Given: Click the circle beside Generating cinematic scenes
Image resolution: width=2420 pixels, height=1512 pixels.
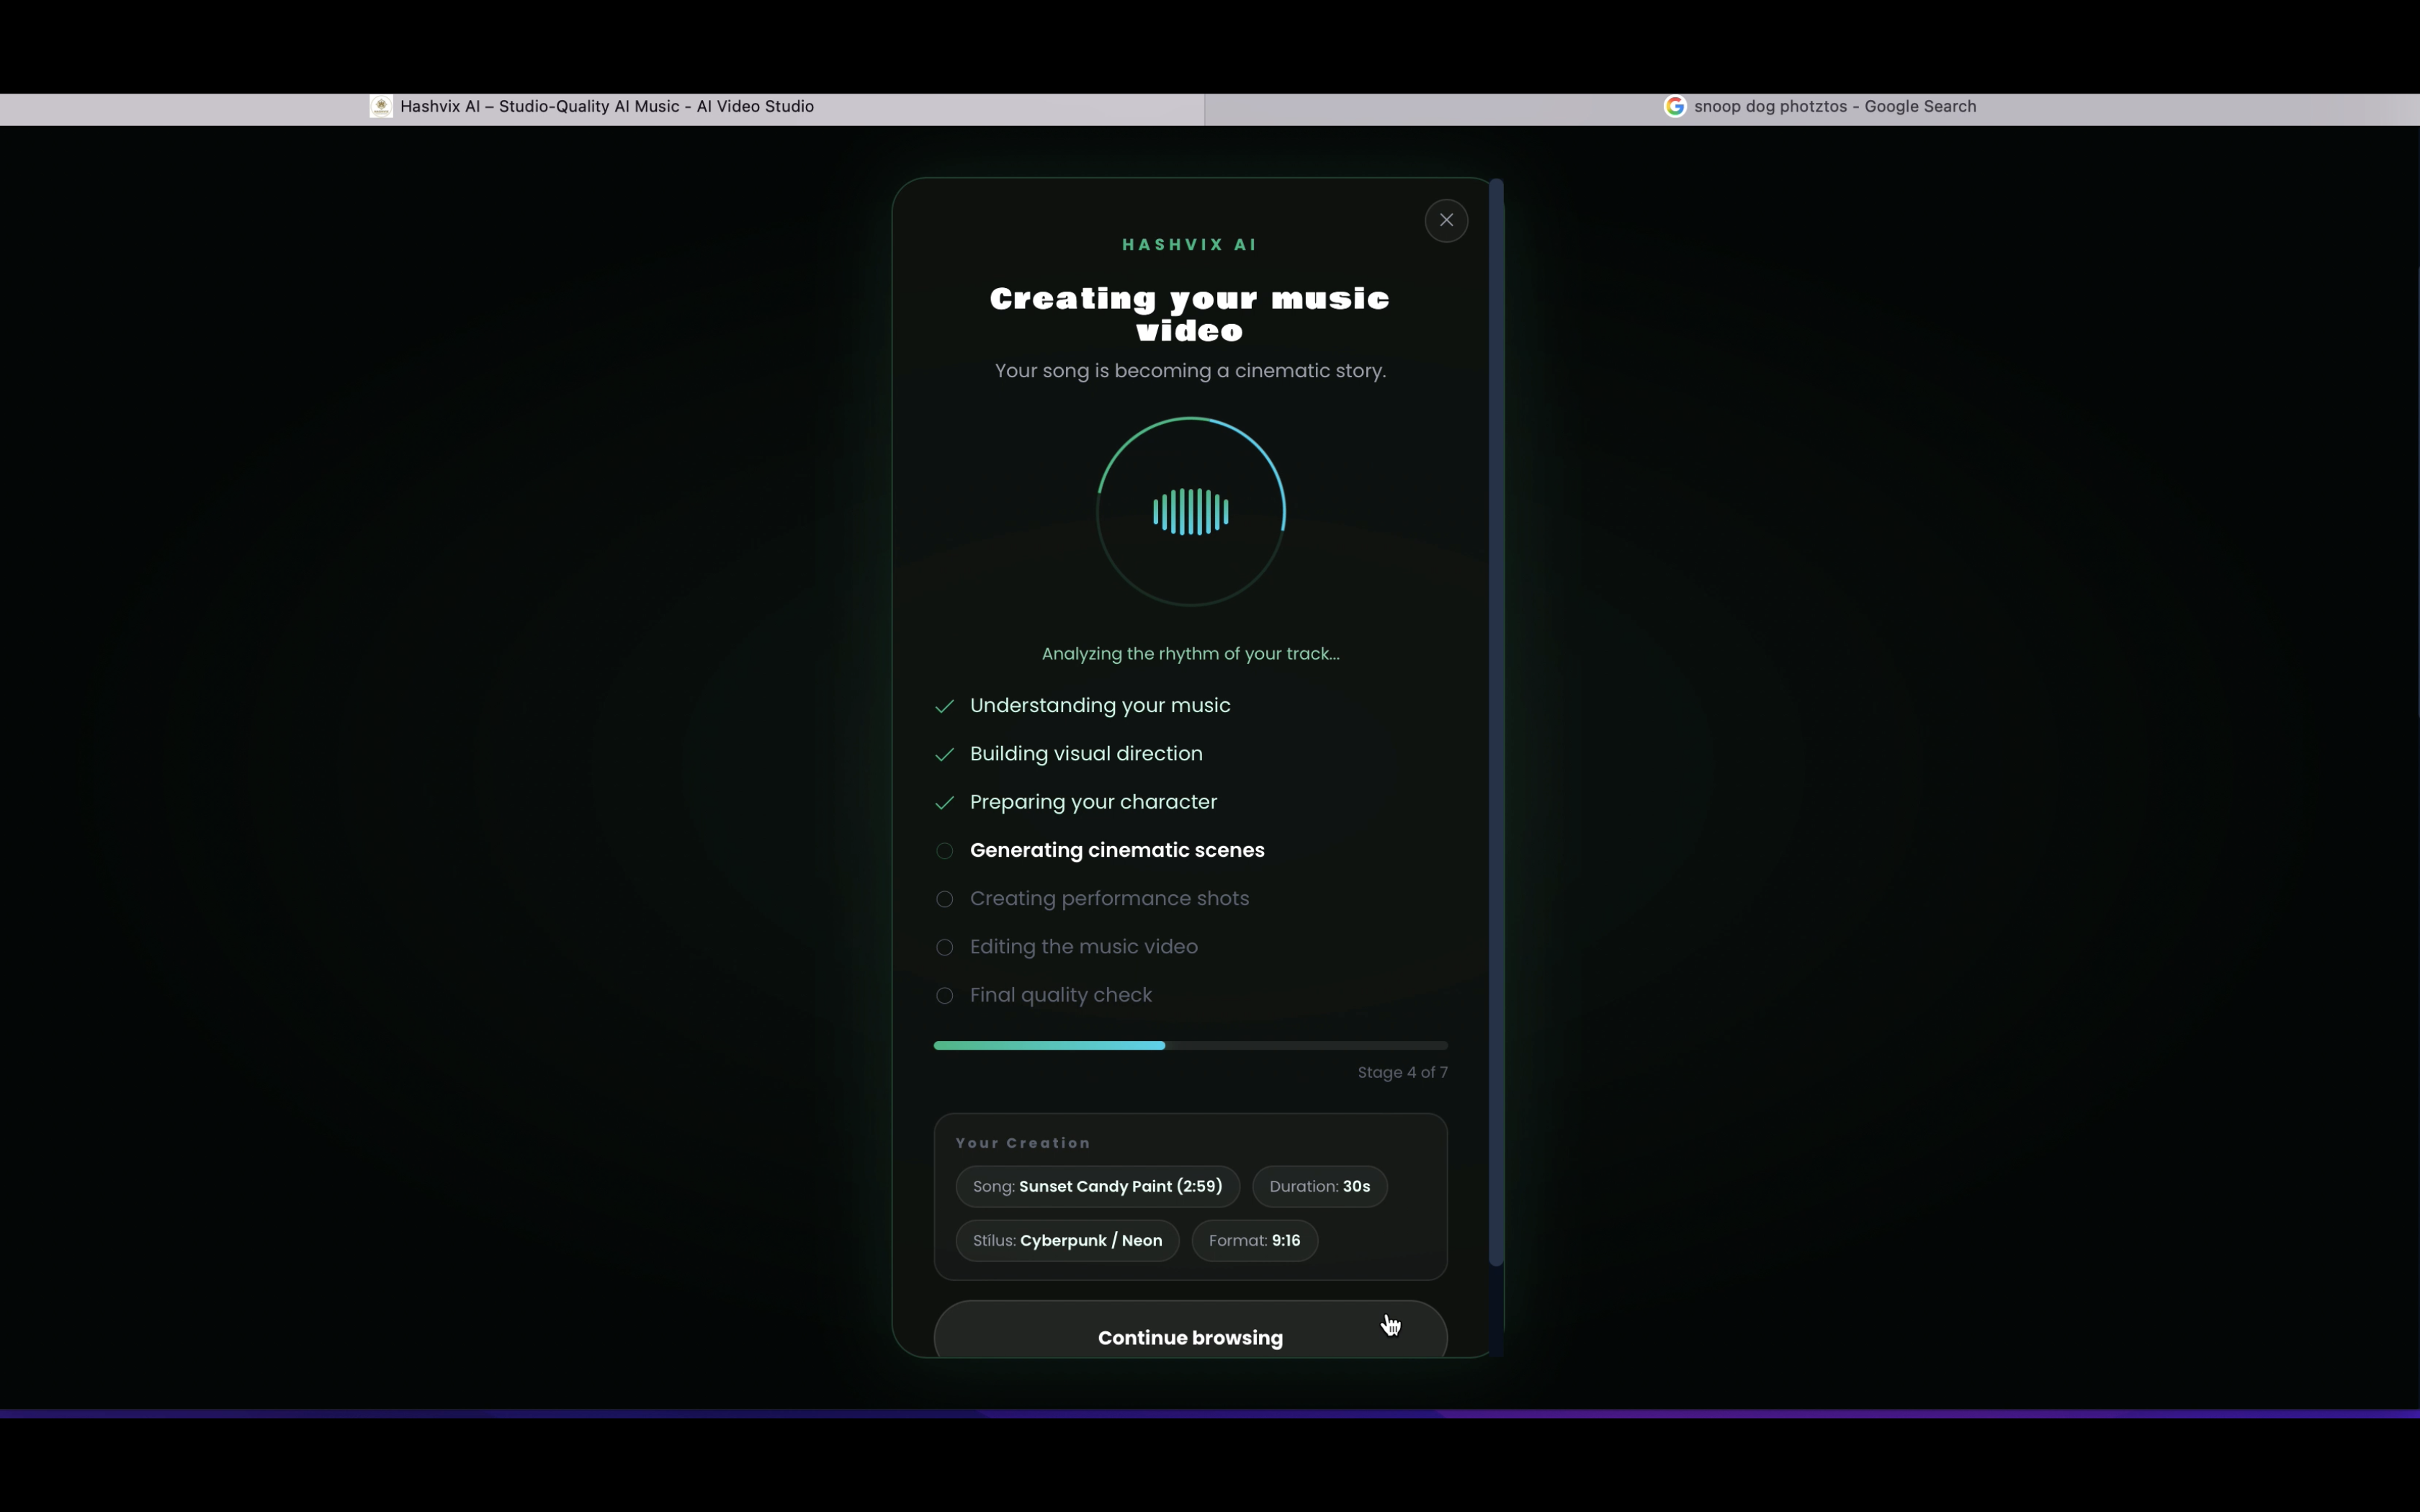Looking at the screenshot, I should pos(944,851).
